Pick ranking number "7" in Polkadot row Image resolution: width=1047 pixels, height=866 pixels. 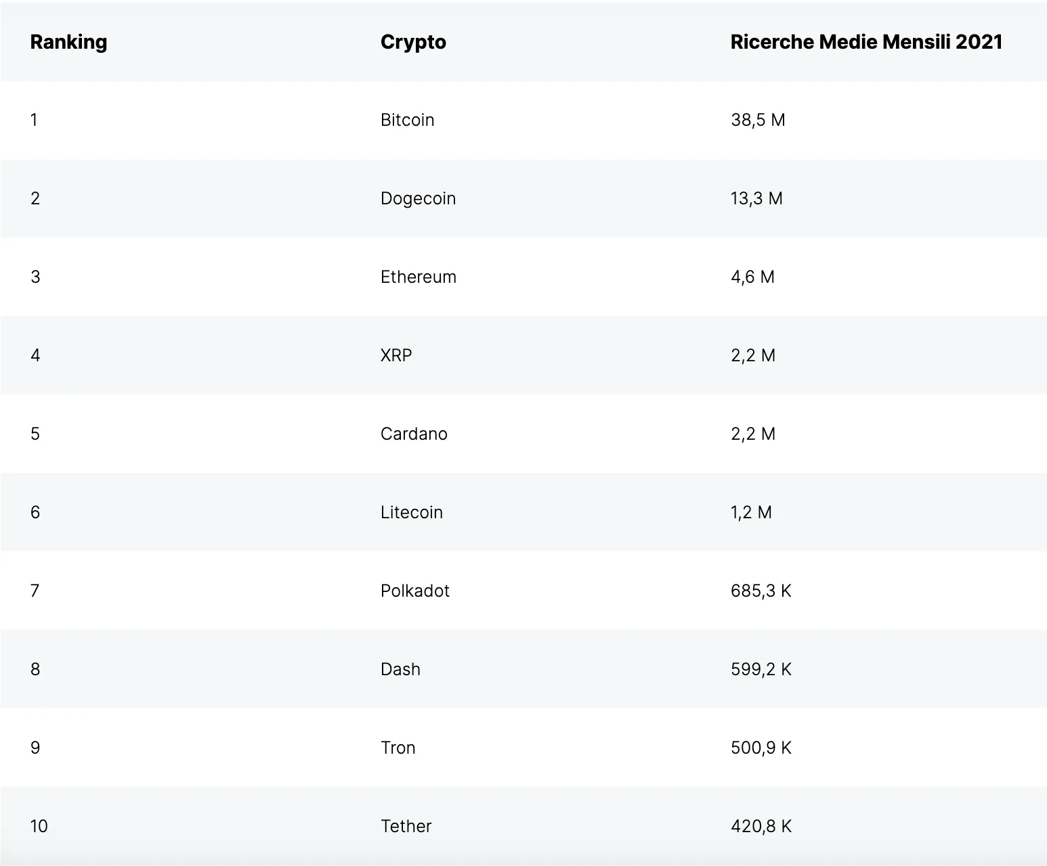35,591
